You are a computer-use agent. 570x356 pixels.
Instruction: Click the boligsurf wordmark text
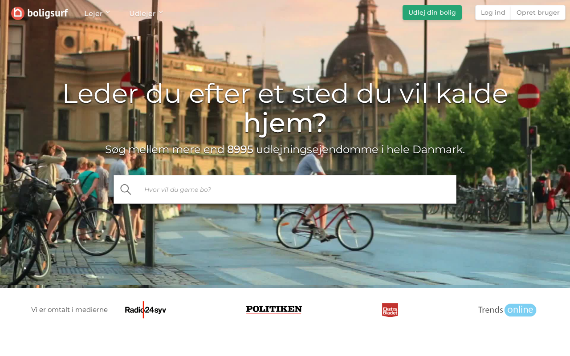48,13
